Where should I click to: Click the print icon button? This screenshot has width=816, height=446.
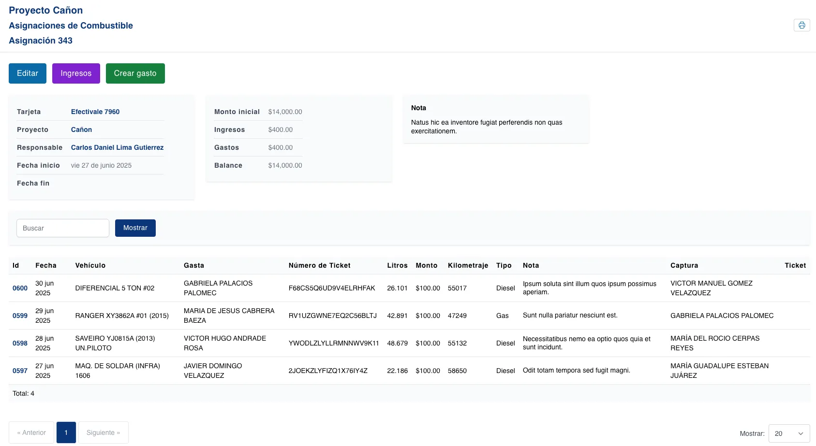tap(801, 25)
